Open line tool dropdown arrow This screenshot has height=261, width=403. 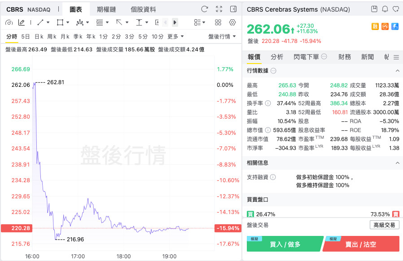click(48, 22)
